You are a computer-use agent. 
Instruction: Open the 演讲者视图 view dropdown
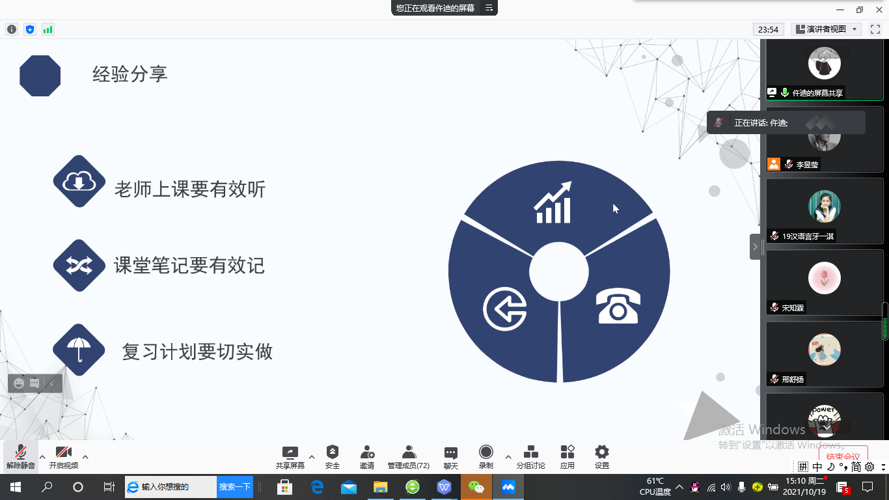(x=827, y=29)
